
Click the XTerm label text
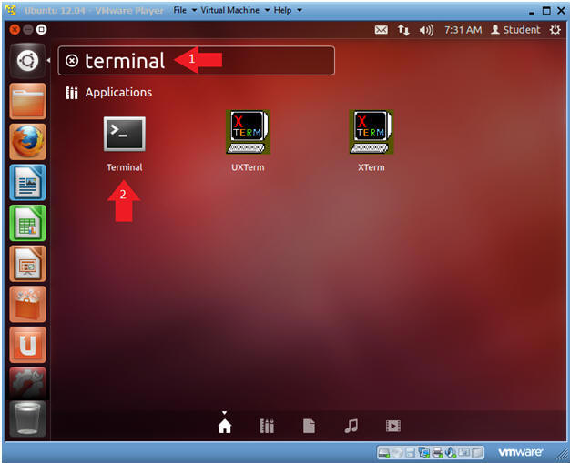coord(372,167)
